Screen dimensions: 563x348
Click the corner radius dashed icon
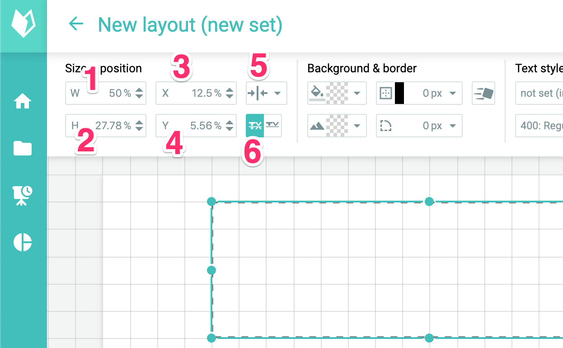point(385,126)
